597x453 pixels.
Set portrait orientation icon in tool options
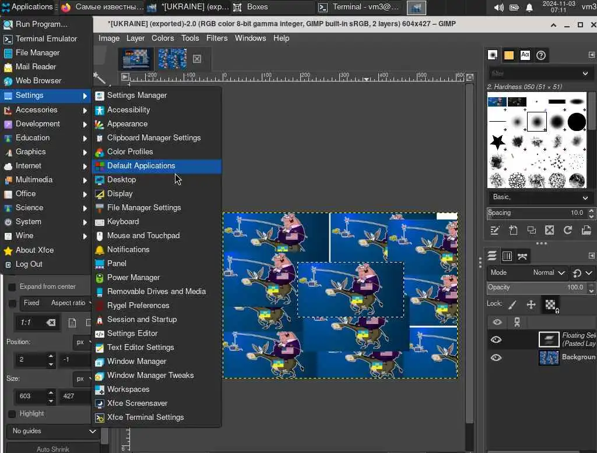tap(72, 323)
